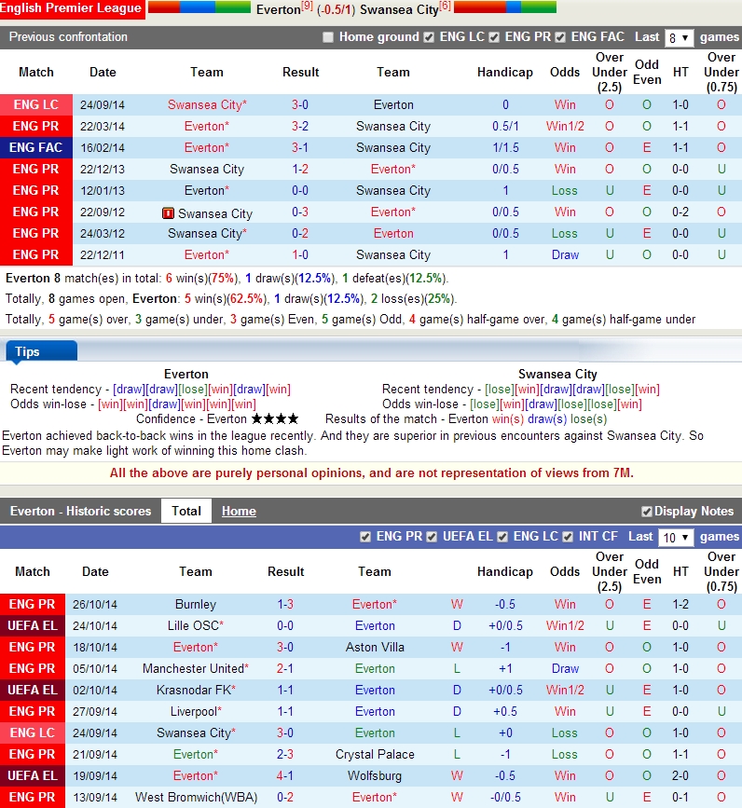
Task: Open the 2-3 result against Crystal Palace
Action: pos(285,754)
